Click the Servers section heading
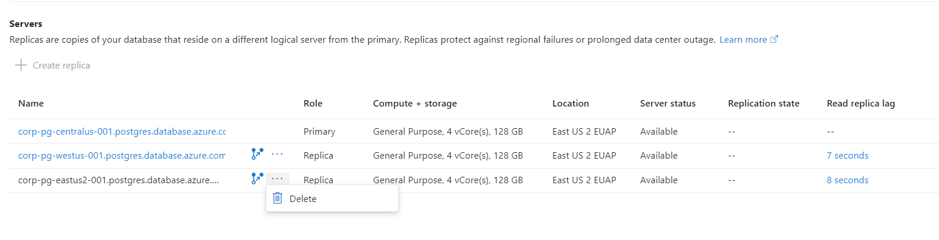The image size is (939, 240). pyautogui.click(x=26, y=24)
